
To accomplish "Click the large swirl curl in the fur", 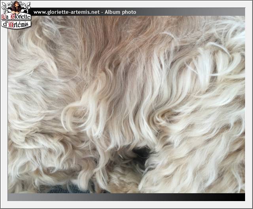I will [73, 114].
